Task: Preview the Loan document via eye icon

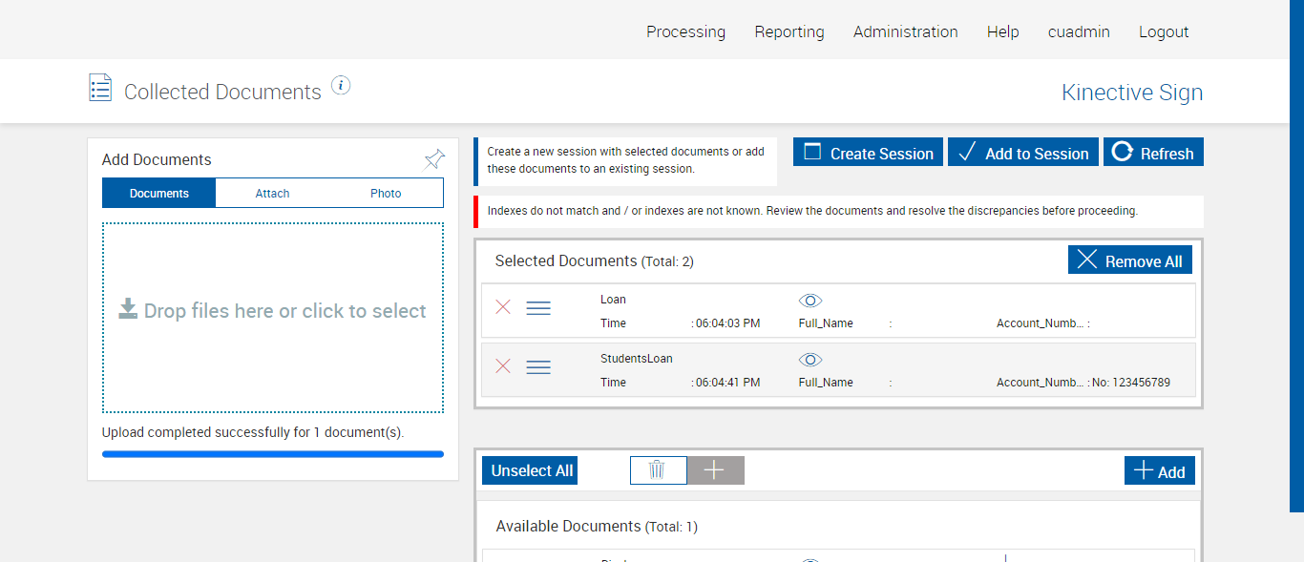Action: point(810,301)
